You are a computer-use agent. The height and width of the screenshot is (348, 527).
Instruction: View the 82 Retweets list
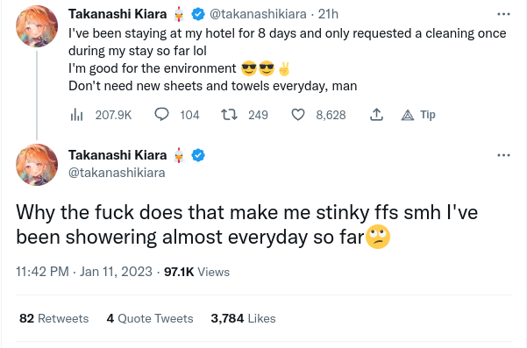pyautogui.click(x=54, y=318)
